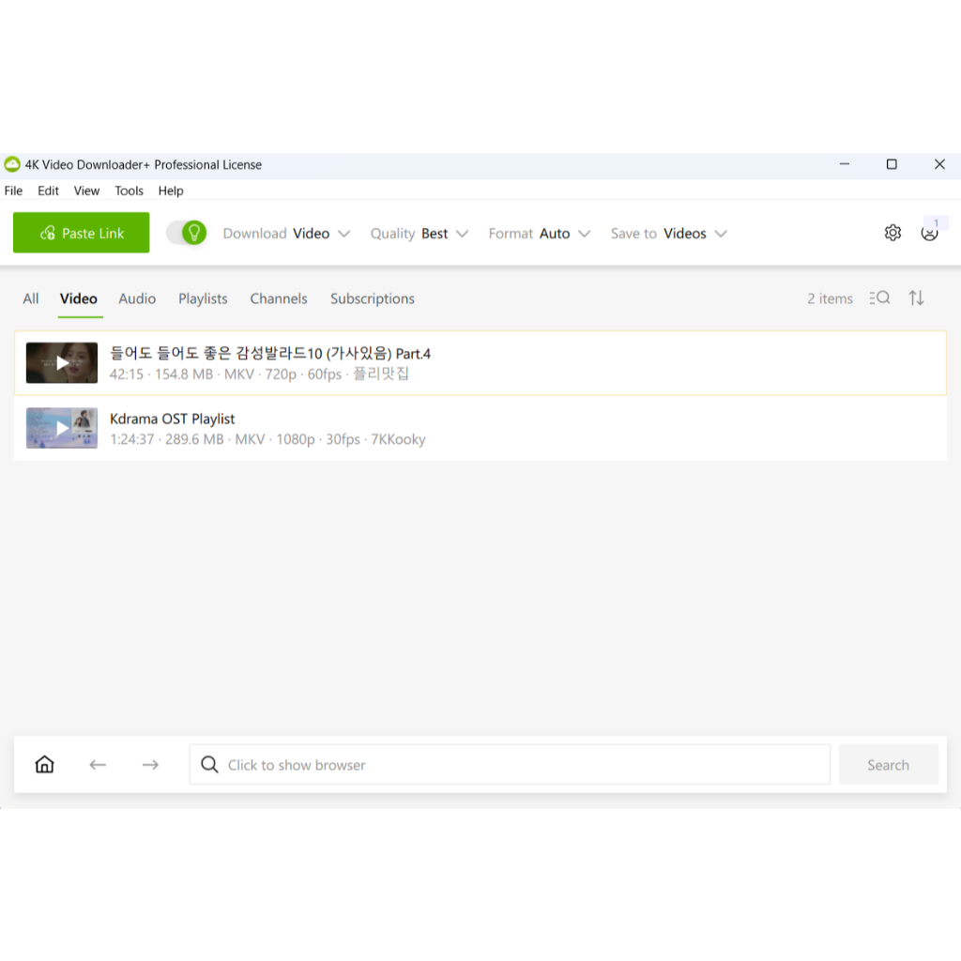Click the sort order arrows icon
This screenshot has width=961, height=961.
point(916,297)
